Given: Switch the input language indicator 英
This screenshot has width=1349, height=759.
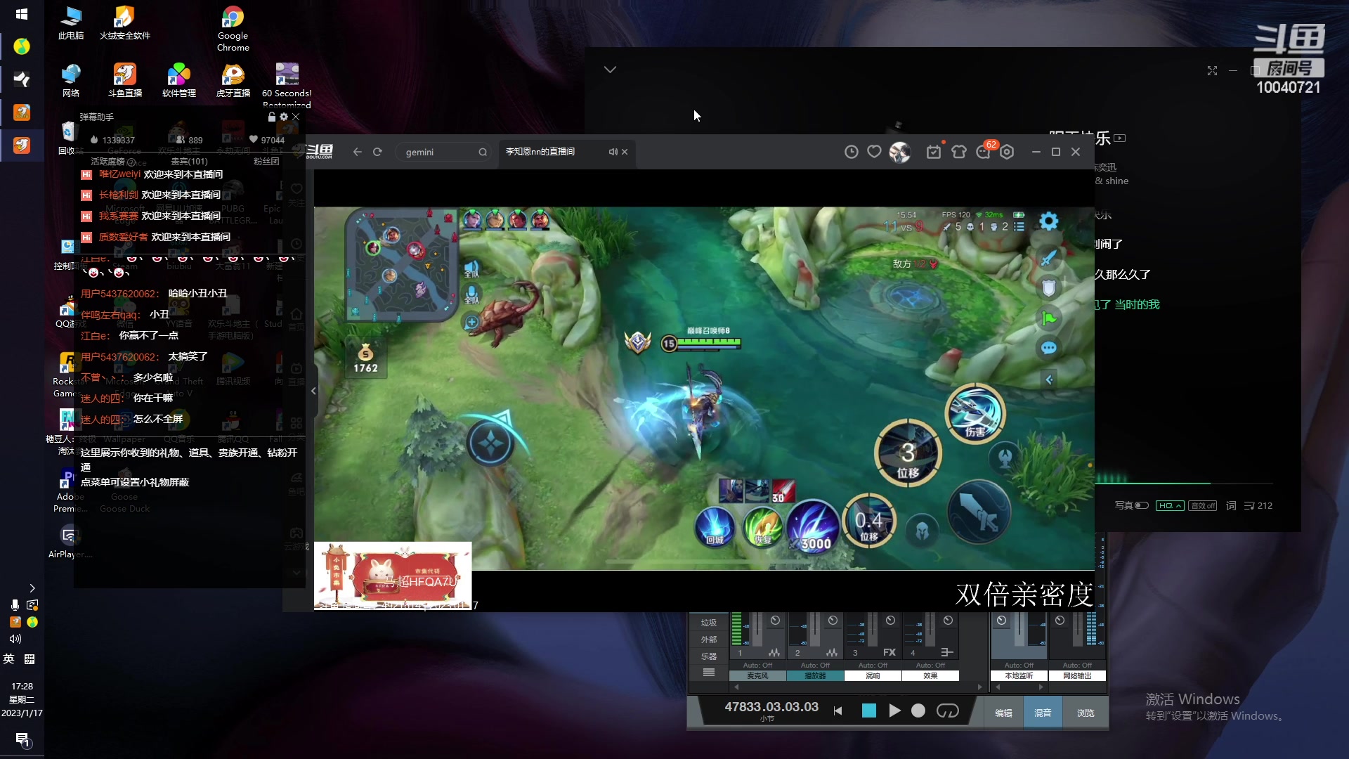Looking at the screenshot, I should pos(8,659).
